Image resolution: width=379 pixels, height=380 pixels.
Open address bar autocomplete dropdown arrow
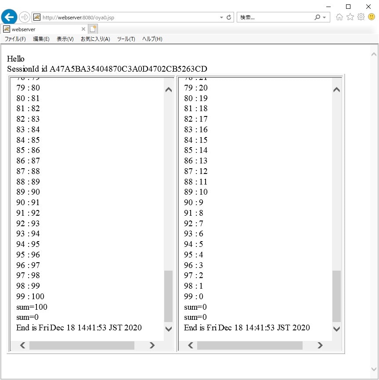coord(221,18)
